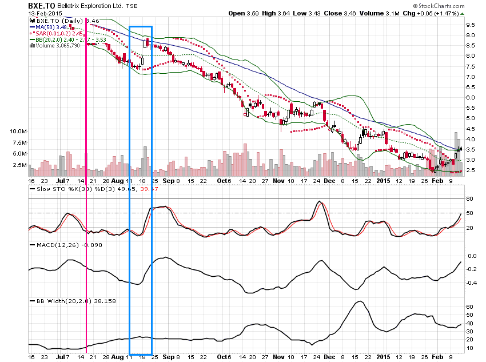
Task: Click the TSE exchange label
Action: (x=132, y=6)
